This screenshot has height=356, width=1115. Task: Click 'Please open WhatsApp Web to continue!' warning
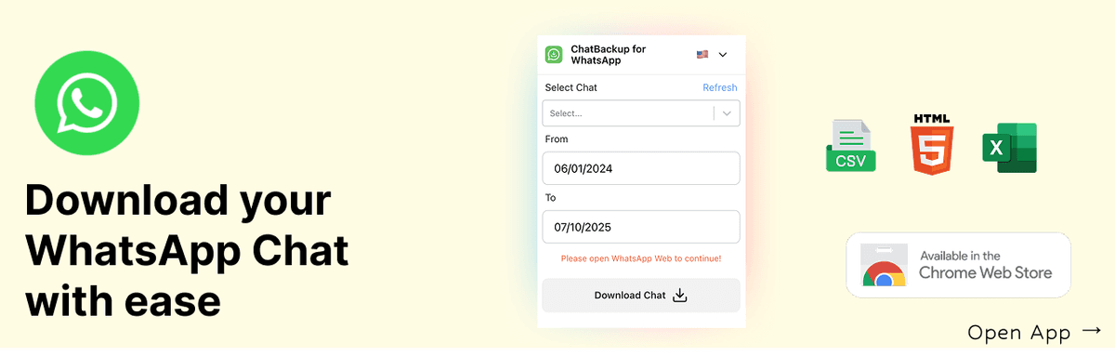tap(641, 258)
